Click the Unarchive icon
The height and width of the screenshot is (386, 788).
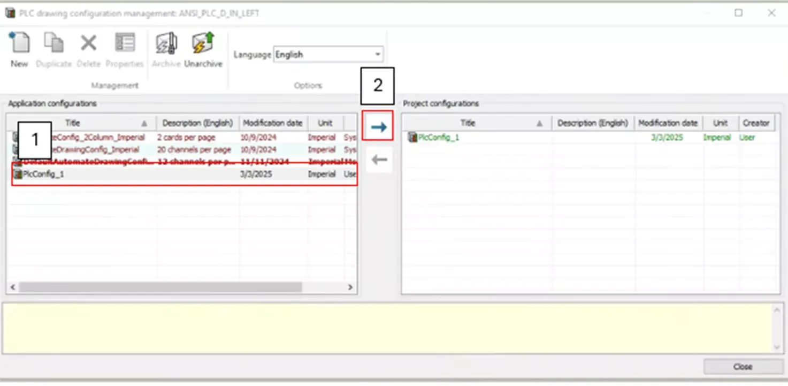tap(203, 44)
